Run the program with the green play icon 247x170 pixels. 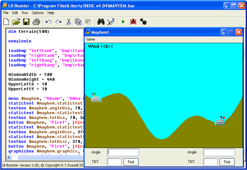click(x=123, y=22)
